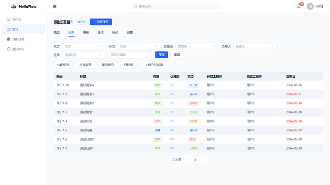The image size is (330, 185).
Task: Switch to the 成员 tab
Action: tap(115, 32)
